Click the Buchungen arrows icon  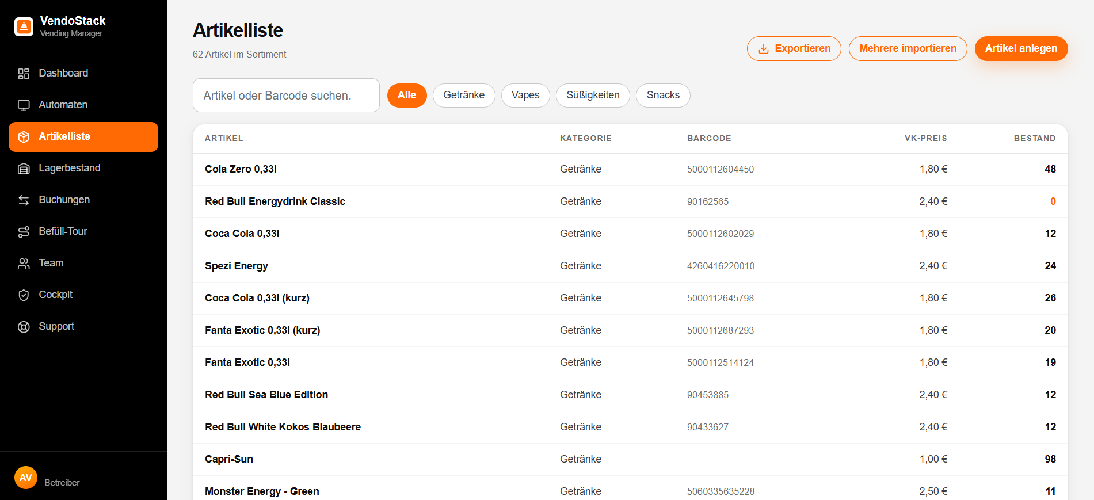click(24, 200)
